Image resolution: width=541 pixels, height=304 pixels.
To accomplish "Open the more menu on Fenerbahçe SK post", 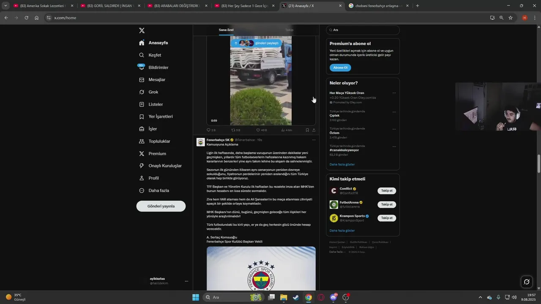I will 314,140.
